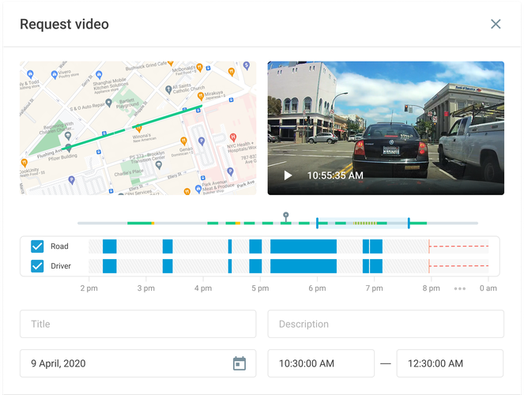
Task: Select the right handle of the selection range
Action: (409, 223)
